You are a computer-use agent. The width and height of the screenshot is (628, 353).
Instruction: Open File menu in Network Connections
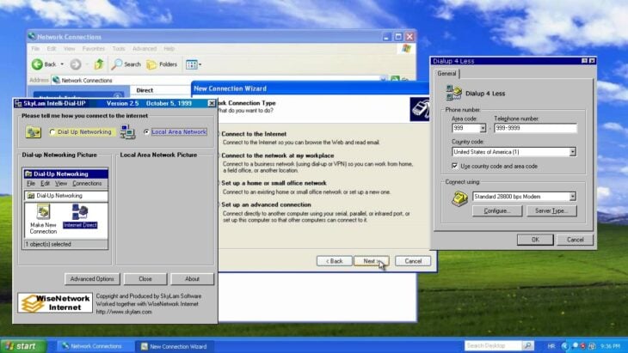35,48
